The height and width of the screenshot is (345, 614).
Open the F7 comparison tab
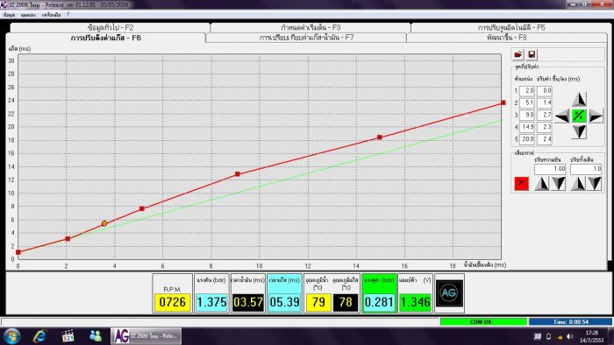click(306, 38)
